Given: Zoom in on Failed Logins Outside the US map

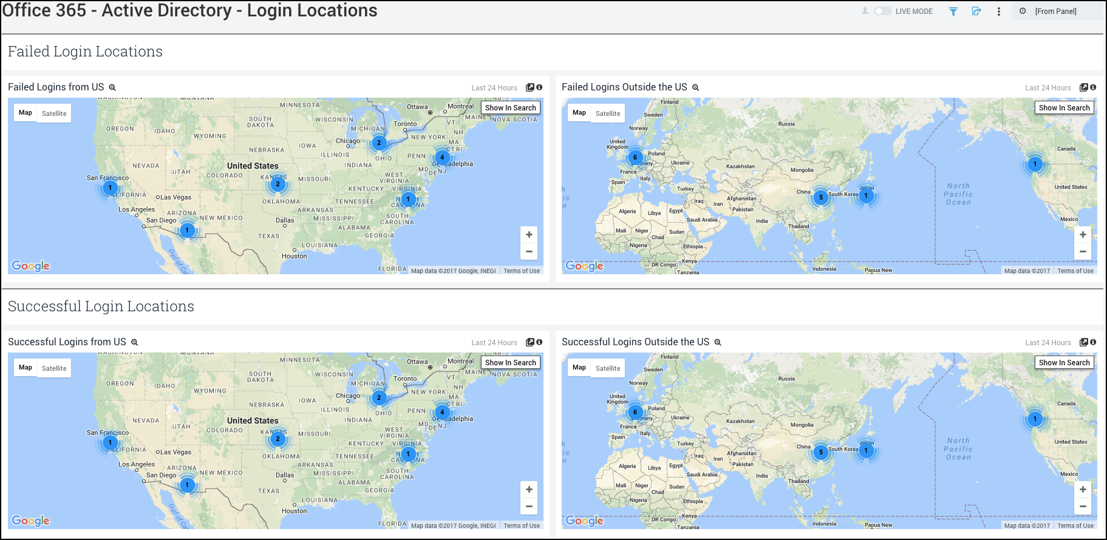Looking at the screenshot, I should coord(1083,235).
